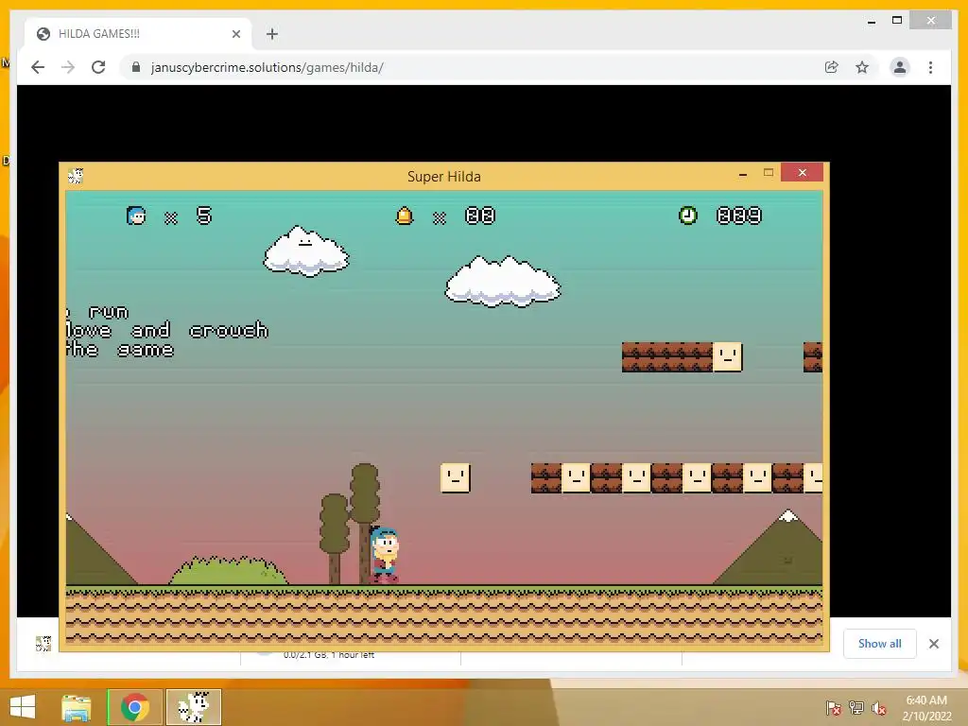
Task: Maximize the Chrome browser window
Action: pos(897,21)
